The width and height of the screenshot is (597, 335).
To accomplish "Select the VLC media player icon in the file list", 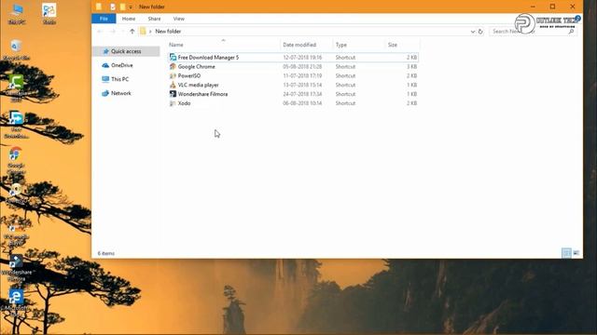I will click(x=173, y=85).
